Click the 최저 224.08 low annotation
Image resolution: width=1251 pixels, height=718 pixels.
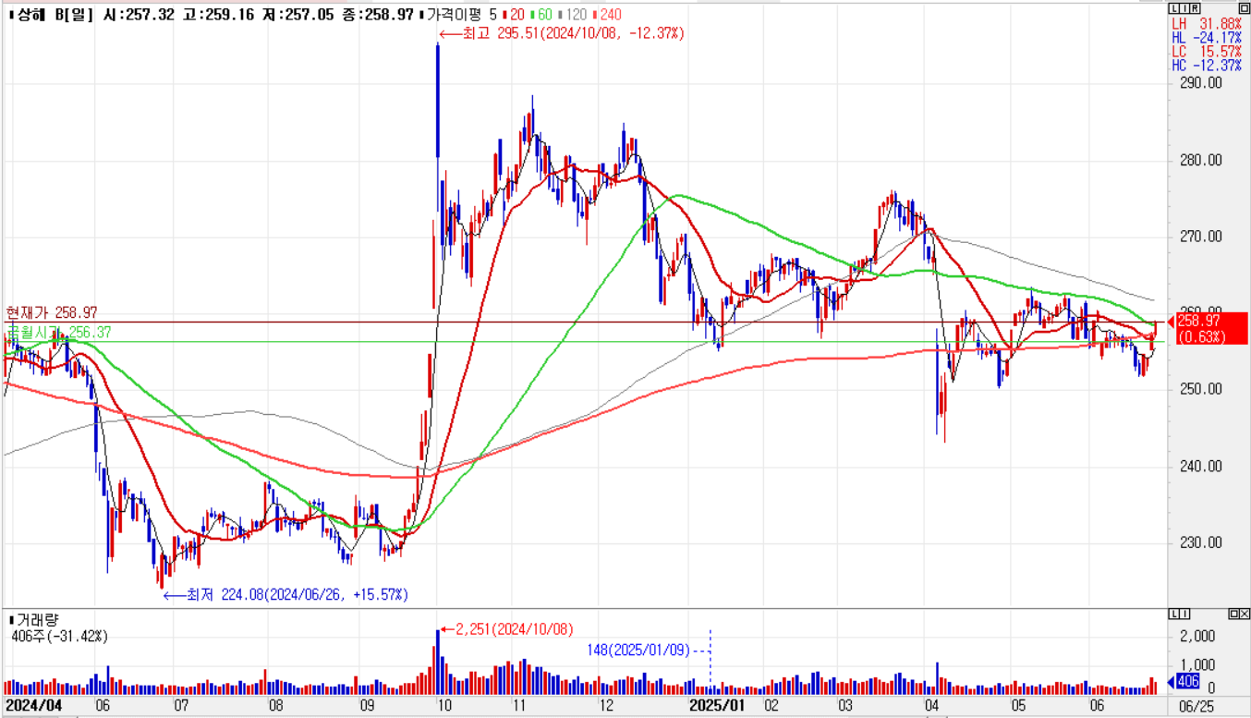(285, 594)
